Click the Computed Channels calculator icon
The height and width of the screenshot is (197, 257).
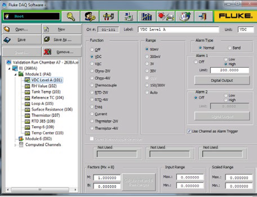coord(21,145)
